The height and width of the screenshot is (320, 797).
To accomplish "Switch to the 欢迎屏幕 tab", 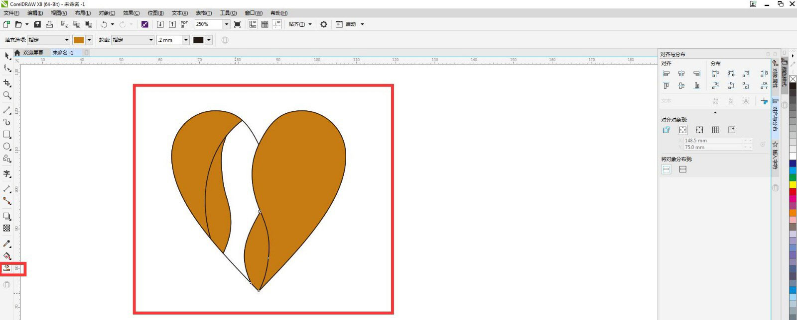I will pyautogui.click(x=33, y=53).
